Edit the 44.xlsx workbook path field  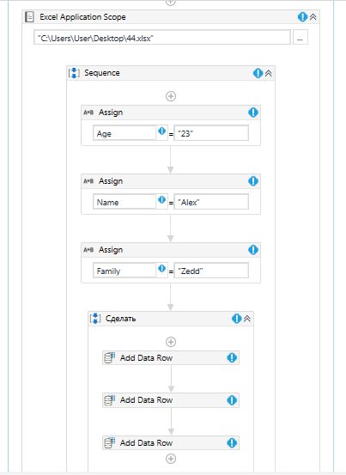tap(162, 37)
